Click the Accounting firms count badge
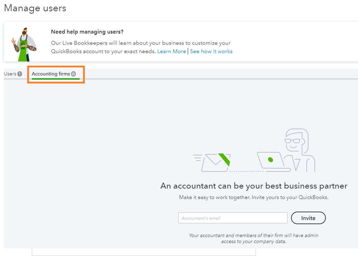This screenshot has width=358, height=256. click(73, 74)
